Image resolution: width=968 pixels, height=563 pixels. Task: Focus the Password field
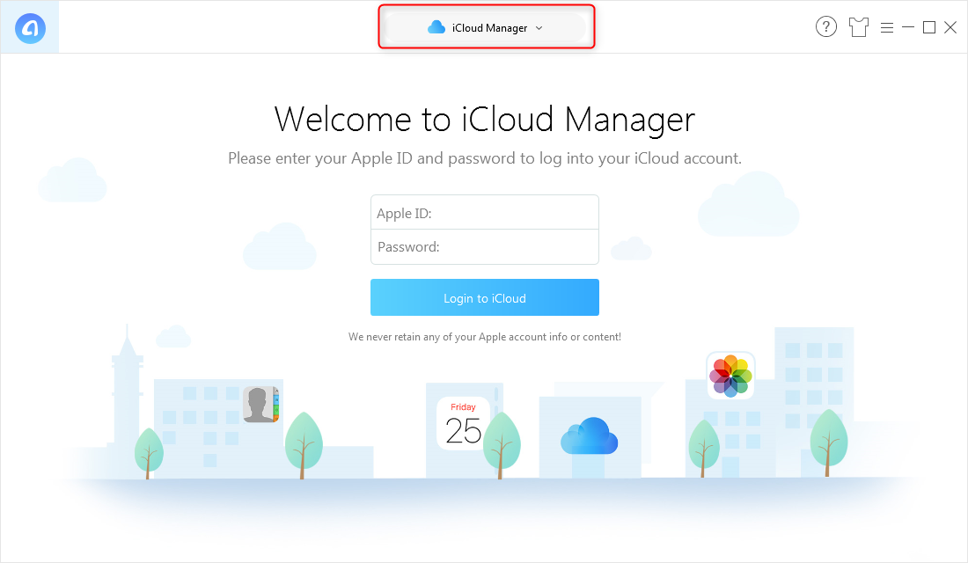point(485,247)
